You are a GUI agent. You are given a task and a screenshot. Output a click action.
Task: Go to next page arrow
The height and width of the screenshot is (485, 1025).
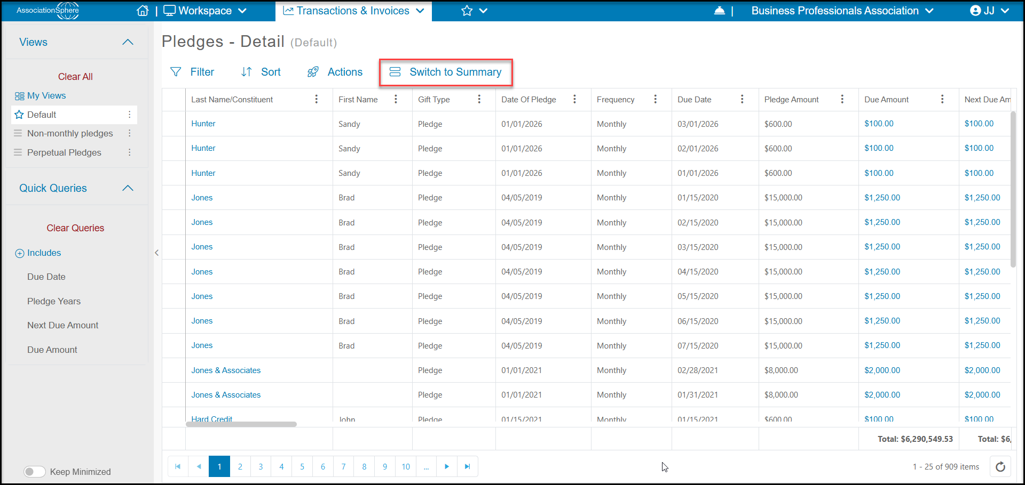[x=447, y=467]
